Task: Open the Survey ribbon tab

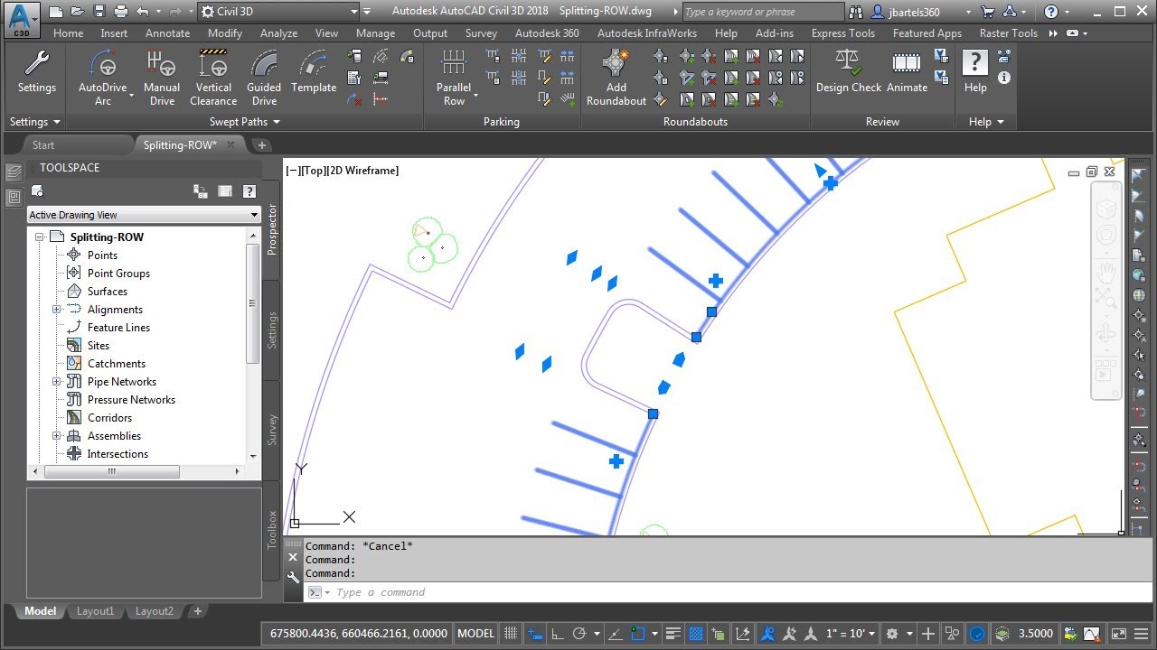Action: click(x=481, y=33)
